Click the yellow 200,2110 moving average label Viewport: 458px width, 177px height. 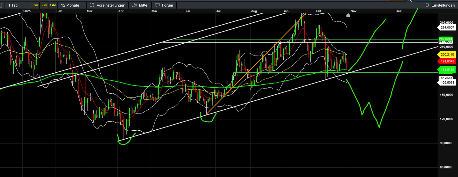447,54
